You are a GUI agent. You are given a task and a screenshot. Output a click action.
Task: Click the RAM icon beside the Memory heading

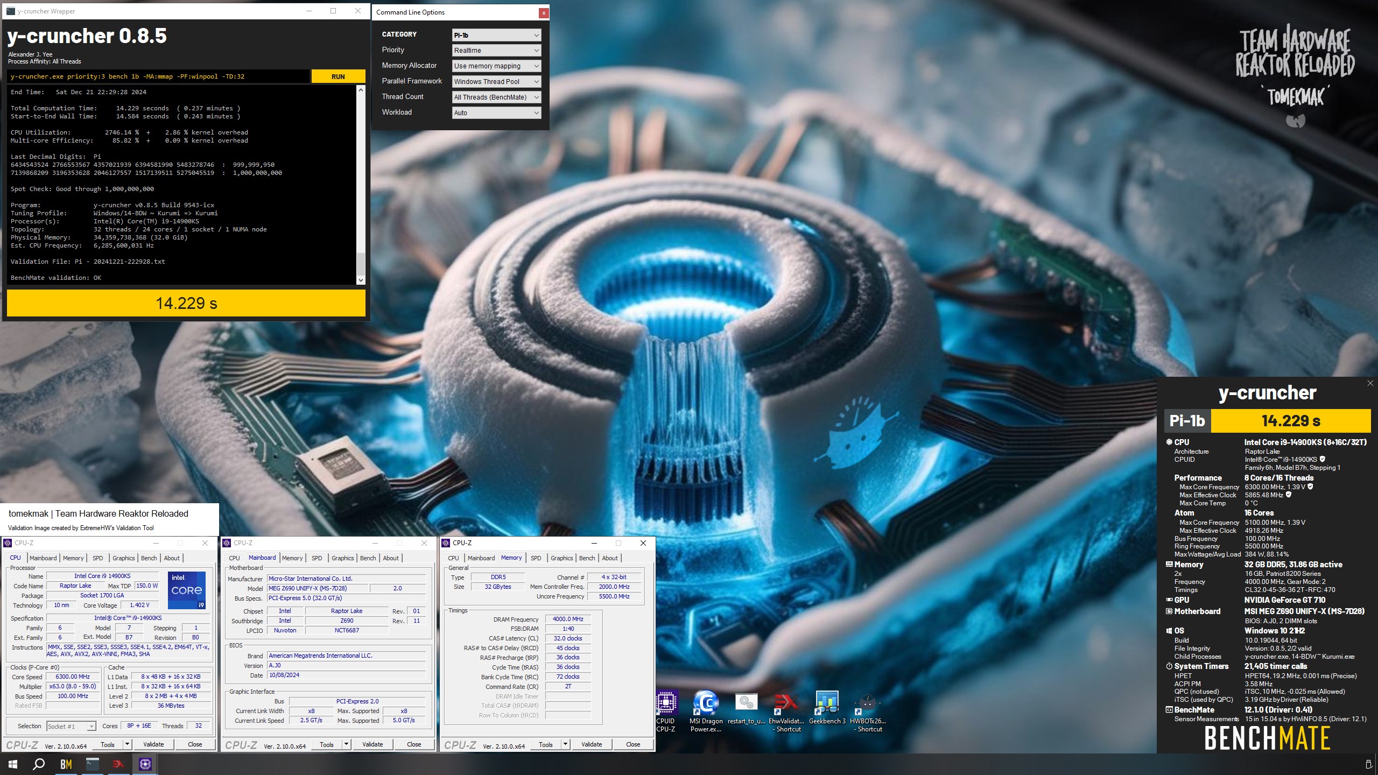coord(1169,564)
